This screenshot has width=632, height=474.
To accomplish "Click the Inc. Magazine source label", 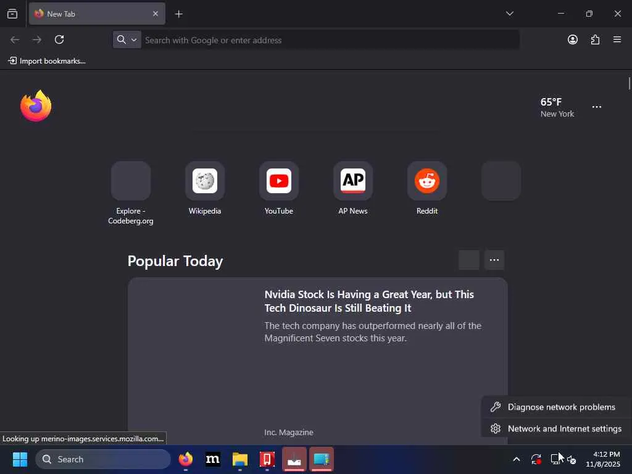I will click(x=289, y=432).
